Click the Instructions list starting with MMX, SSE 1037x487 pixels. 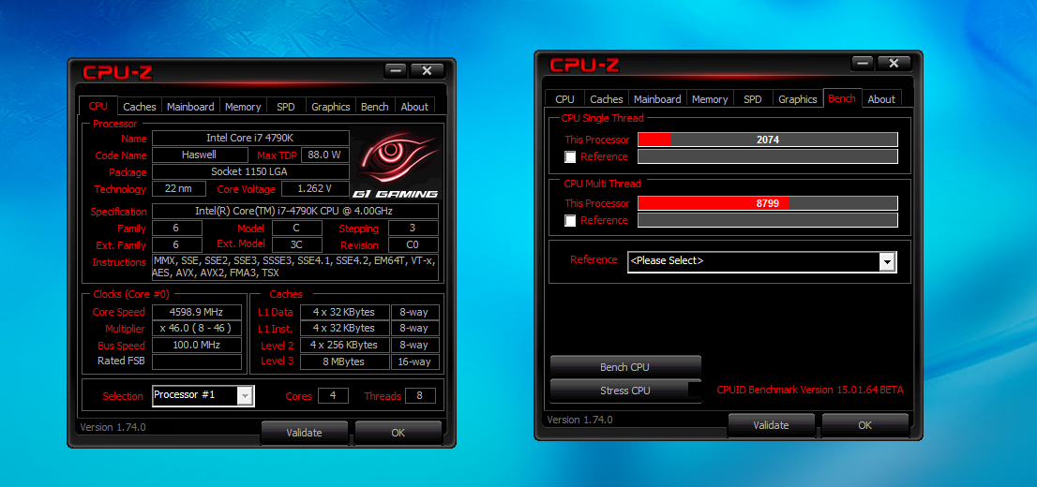(x=295, y=268)
